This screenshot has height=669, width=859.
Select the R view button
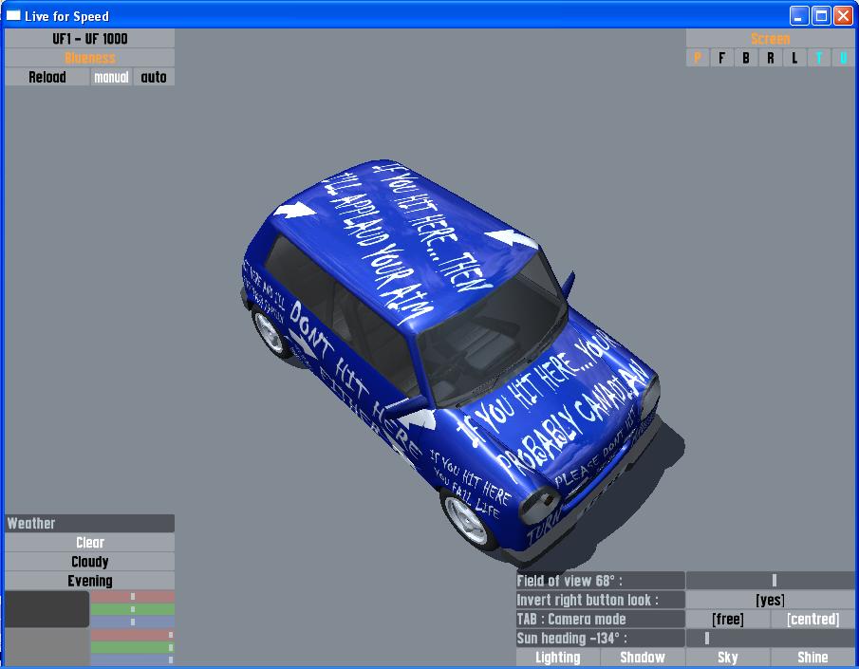(x=770, y=58)
